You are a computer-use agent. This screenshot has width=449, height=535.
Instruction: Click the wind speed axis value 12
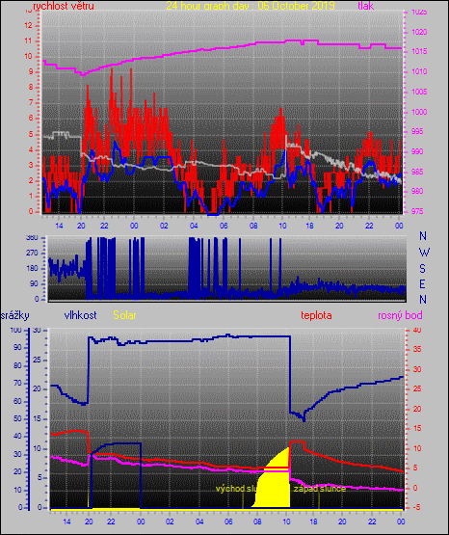(28, 25)
